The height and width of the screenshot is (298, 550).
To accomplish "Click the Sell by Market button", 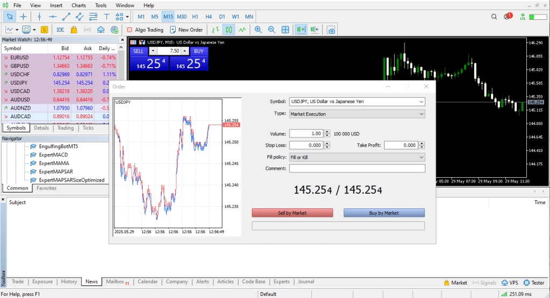I will pos(292,213).
